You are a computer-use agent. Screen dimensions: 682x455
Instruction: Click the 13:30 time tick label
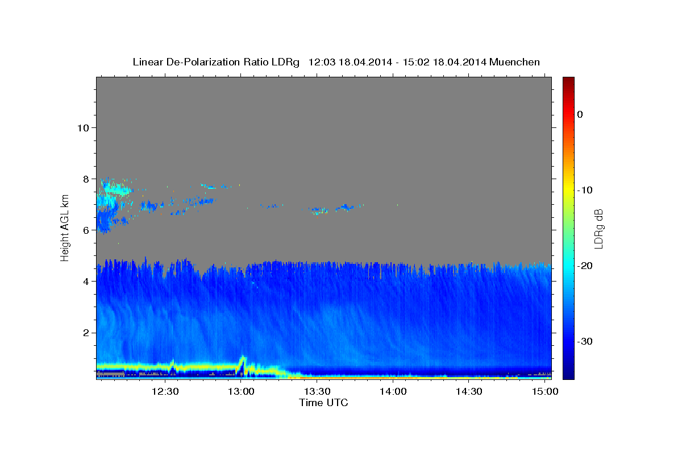(317, 392)
